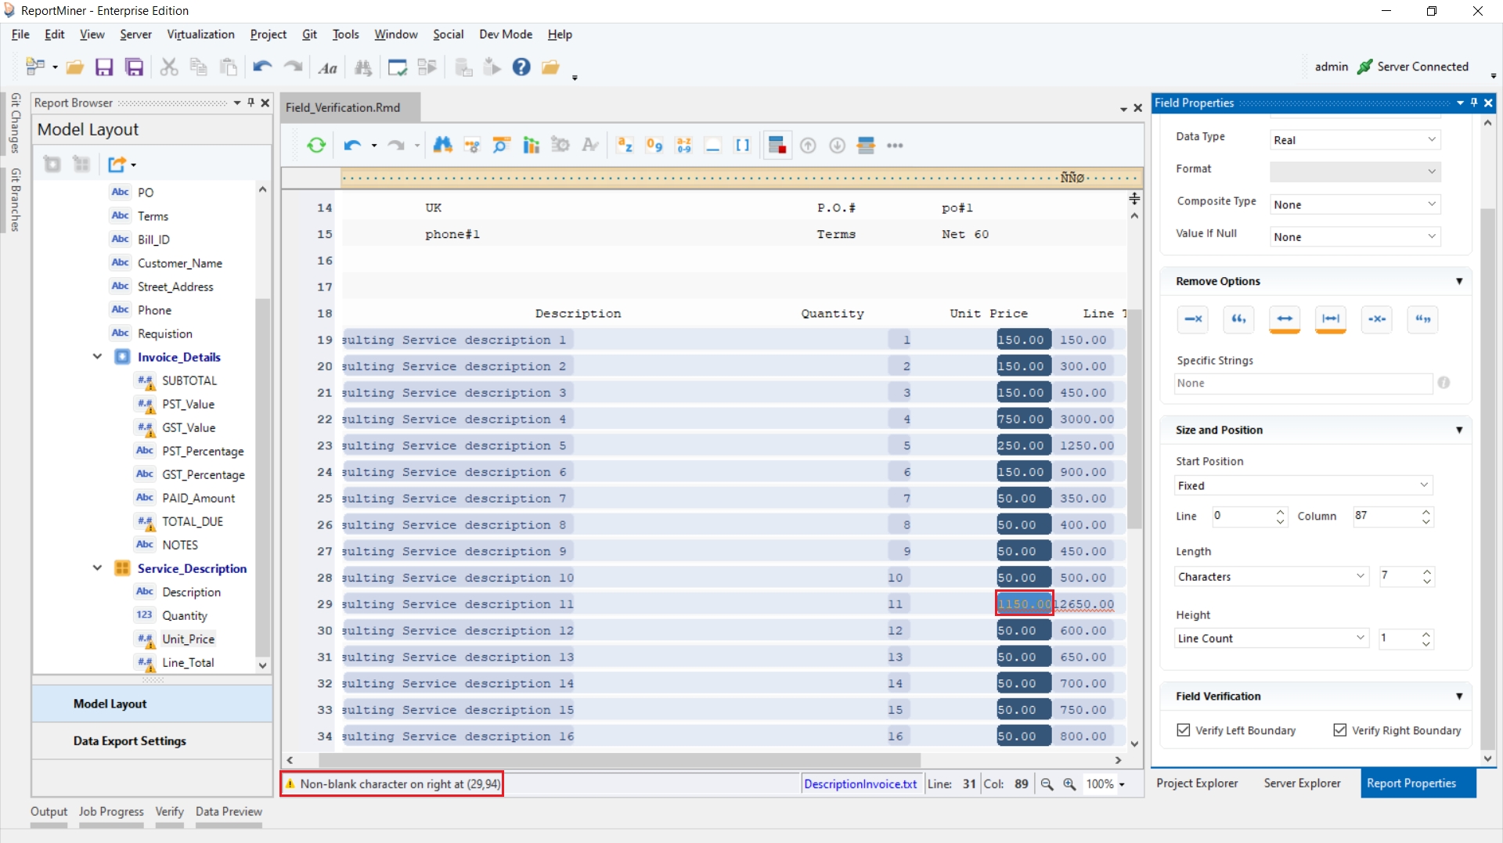This screenshot has height=843, width=1503.
Task: Open the Data Type dropdown
Action: coord(1354,140)
